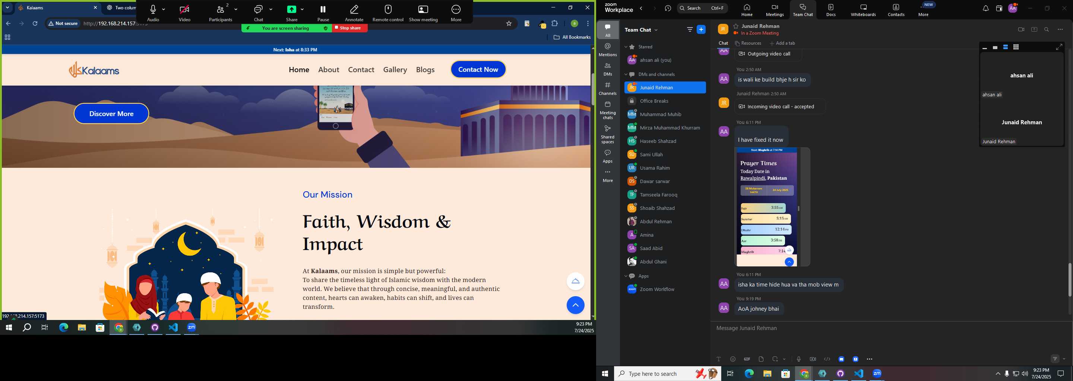Image resolution: width=1073 pixels, height=381 pixels.
Task: Switch meeting thumbnail view to gallery grid
Action: 1016,47
